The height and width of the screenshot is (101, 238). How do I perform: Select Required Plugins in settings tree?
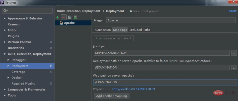[23, 84]
